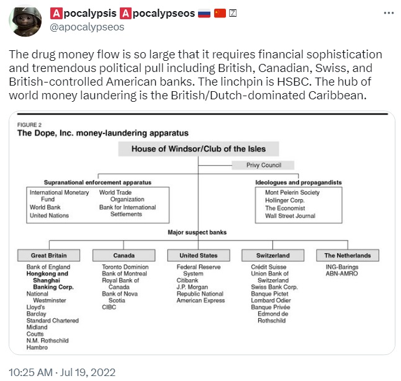Click the Chinese flag emoji in the display name
Screen dimensions: 401x381
220,13
